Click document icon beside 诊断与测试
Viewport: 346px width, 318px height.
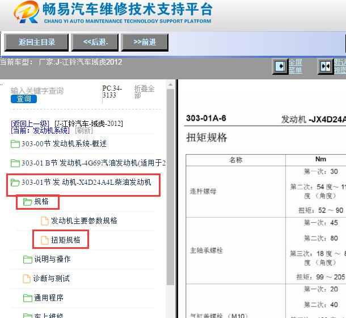pyautogui.click(x=27, y=279)
